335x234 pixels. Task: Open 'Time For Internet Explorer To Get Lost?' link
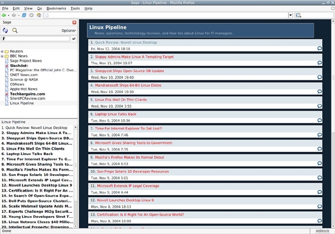click(128, 128)
